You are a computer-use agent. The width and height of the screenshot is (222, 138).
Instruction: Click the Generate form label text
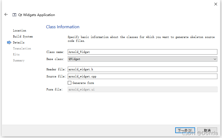tap(83, 83)
